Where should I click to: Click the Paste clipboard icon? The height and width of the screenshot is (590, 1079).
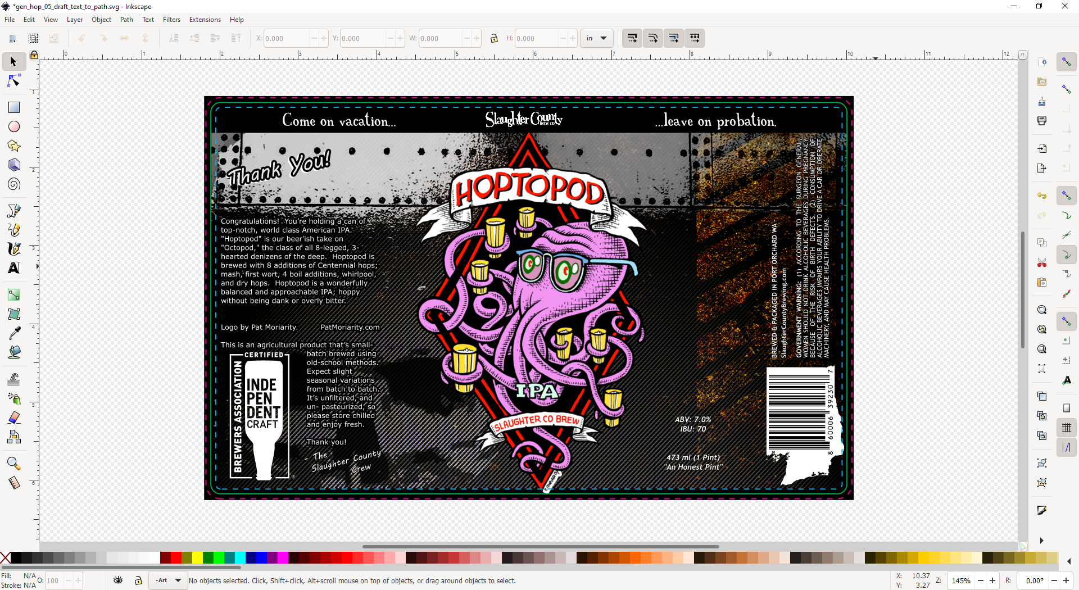(1042, 282)
